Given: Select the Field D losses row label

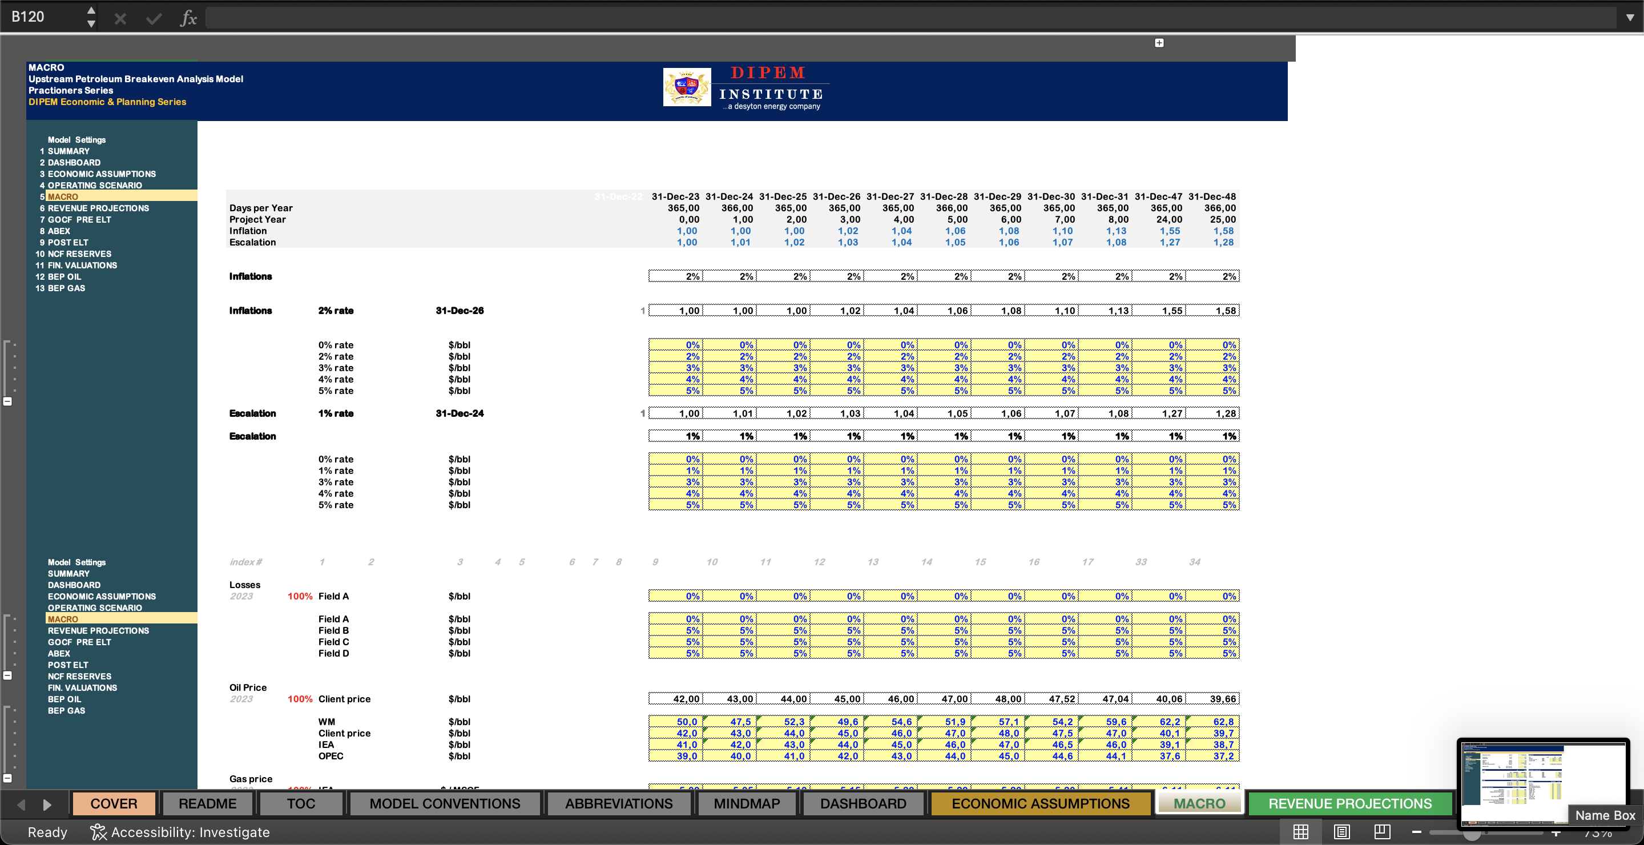Looking at the screenshot, I should coord(334,654).
